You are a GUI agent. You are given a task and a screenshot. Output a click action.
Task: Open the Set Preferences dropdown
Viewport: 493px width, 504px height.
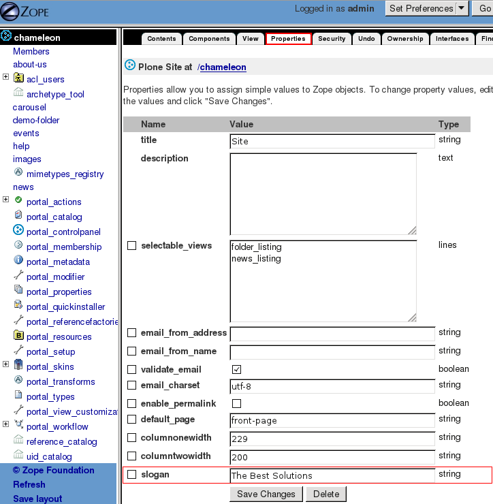click(427, 8)
